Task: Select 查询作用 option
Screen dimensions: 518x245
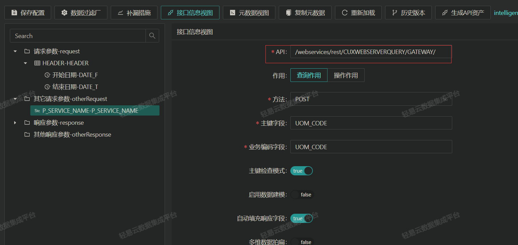Action: click(x=309, y=75)
